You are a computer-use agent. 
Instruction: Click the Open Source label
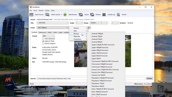[x=39, y=15]
